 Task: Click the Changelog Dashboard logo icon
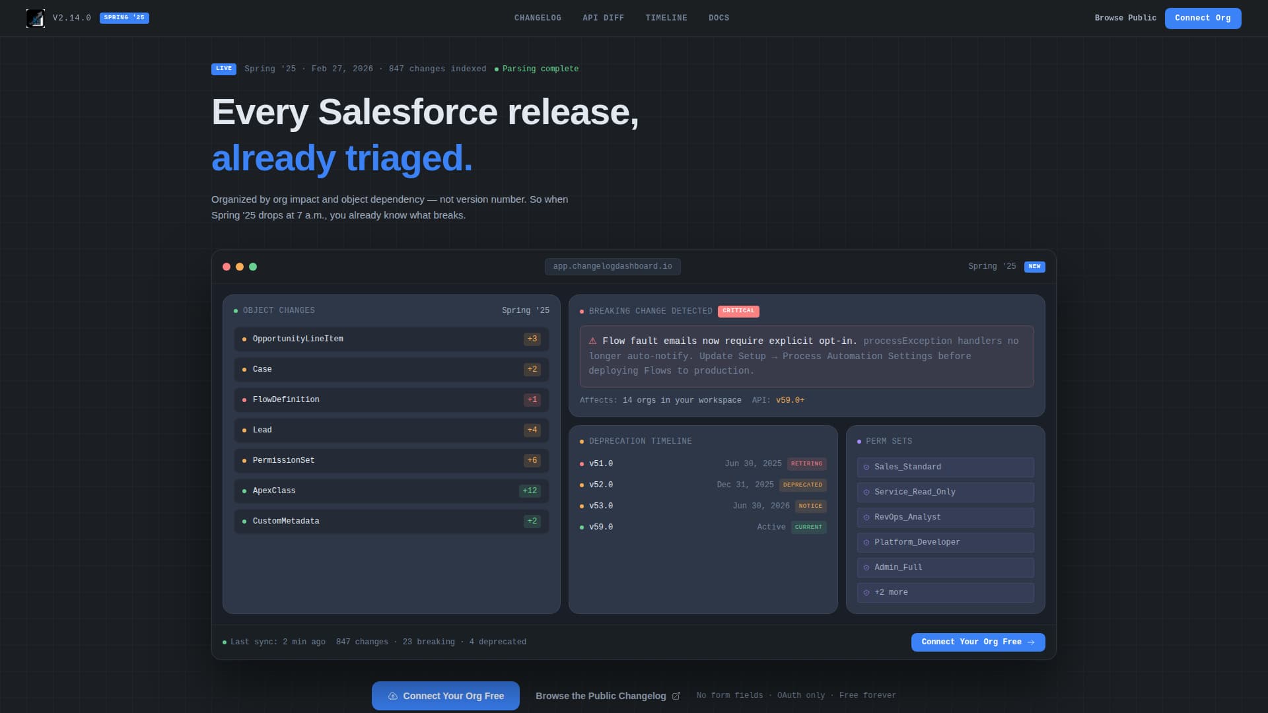(36, 18)
